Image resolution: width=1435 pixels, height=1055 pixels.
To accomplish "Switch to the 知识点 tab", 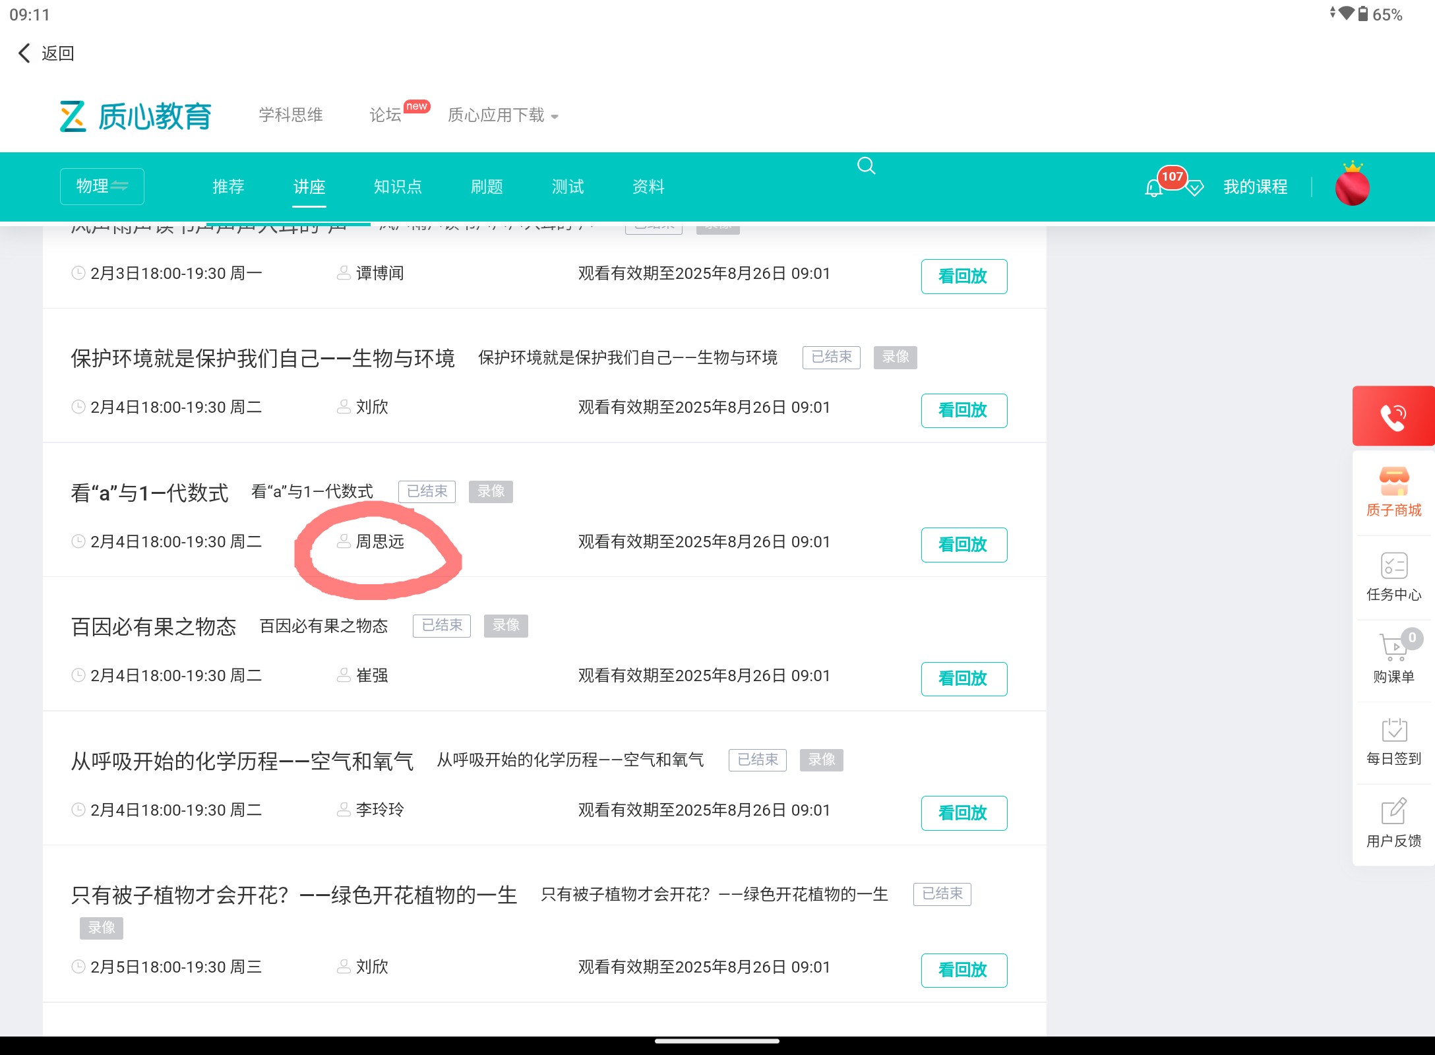I will tap(398, 187).
